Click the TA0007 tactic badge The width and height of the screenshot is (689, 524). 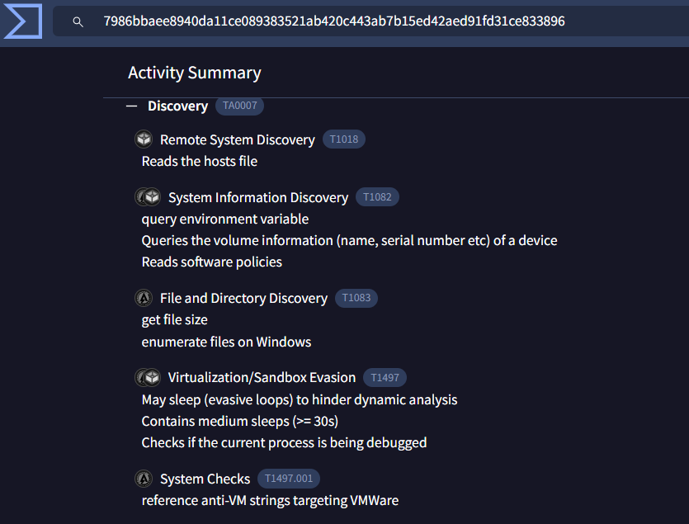click(239, 106)
